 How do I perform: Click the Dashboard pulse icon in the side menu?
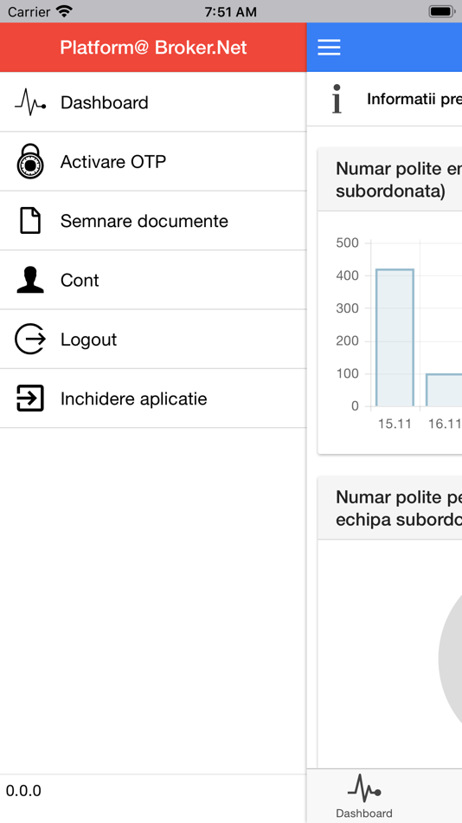(x=30, y=102)
